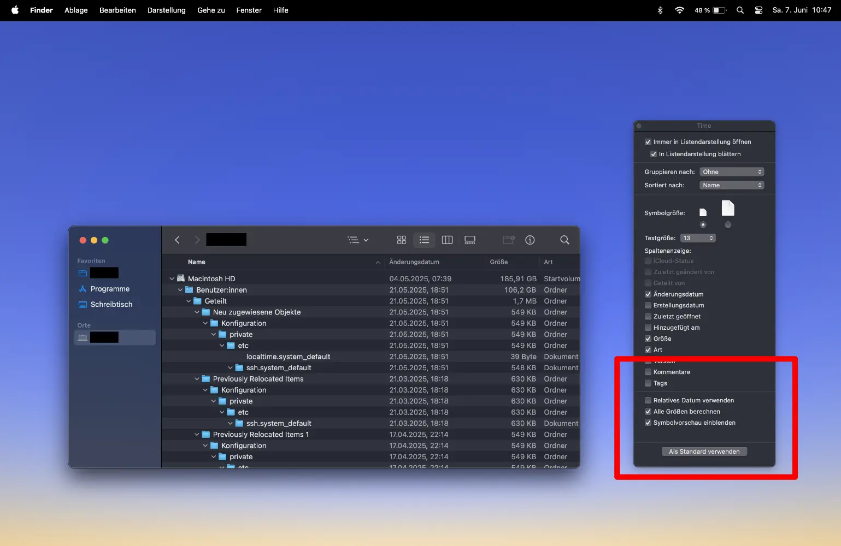Image resolution: width=841 pixels, height=546 pixels.
Task: Sort by the Name column header
Action: coord(273,262)
